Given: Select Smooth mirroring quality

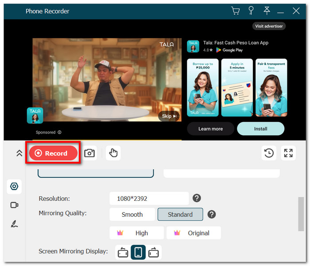Looking at the screenshot, I should (132, 214).
